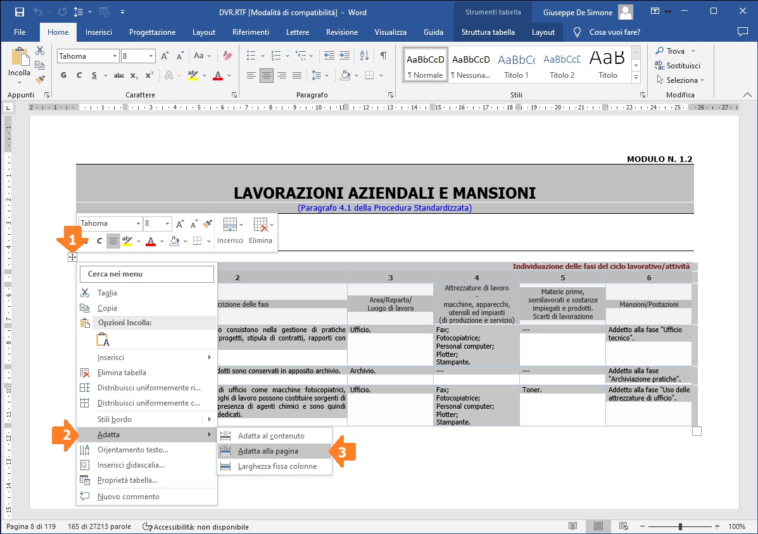Choose Adatta alla pagina from submenu
The height and width of the screenshot is (534, 758).
[268, 451]
